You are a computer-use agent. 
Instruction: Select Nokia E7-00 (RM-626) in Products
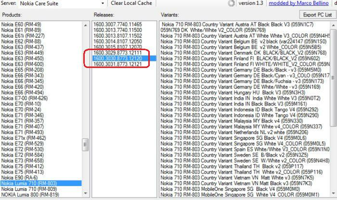pyautogui.click(x=24, y=98)
